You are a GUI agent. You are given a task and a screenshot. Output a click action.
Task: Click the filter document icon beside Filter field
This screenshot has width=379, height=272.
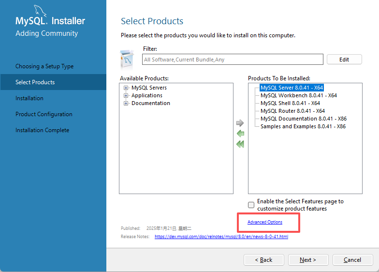[x=127, y=59]
